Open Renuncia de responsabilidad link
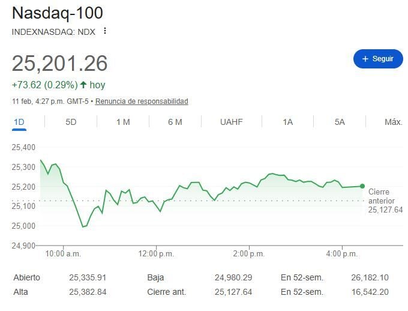Screen dimensions: 408x311 pos(142,101)
